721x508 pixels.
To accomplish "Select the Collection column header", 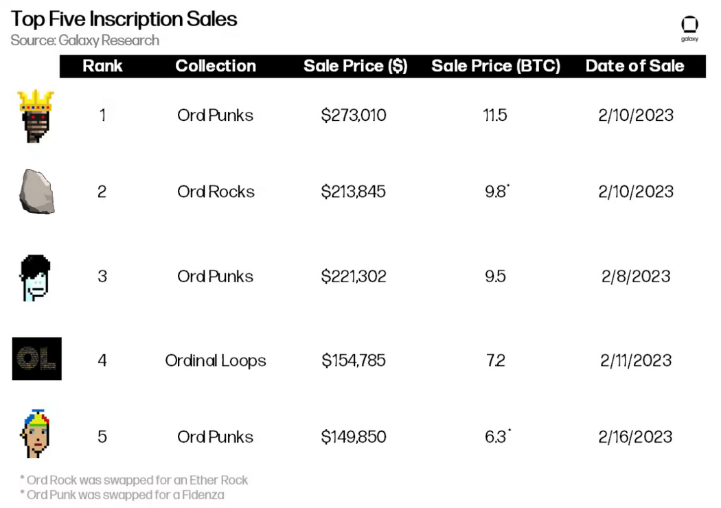I will click(x=216, y=66).
